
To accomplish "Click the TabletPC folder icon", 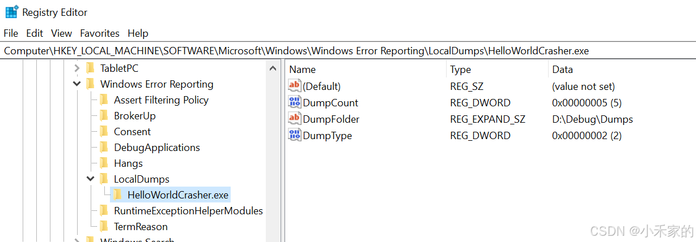I will pyautogui.click(x=90, y=68).
